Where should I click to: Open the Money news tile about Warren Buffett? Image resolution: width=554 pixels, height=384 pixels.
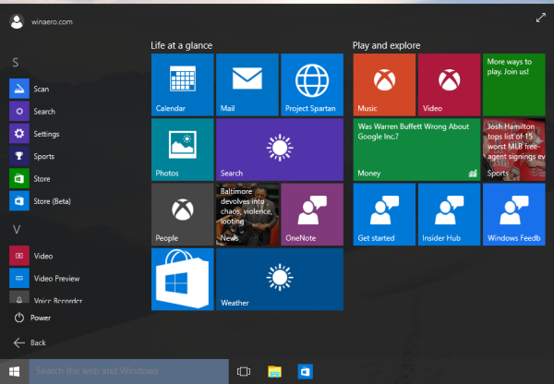coord(417,150)
